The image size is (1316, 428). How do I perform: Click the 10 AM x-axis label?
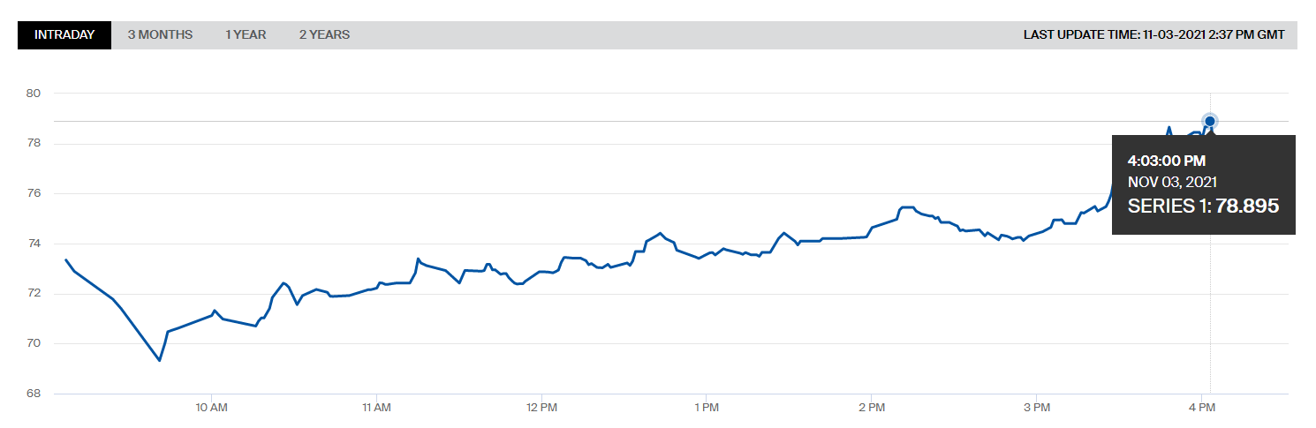(212, 408)
